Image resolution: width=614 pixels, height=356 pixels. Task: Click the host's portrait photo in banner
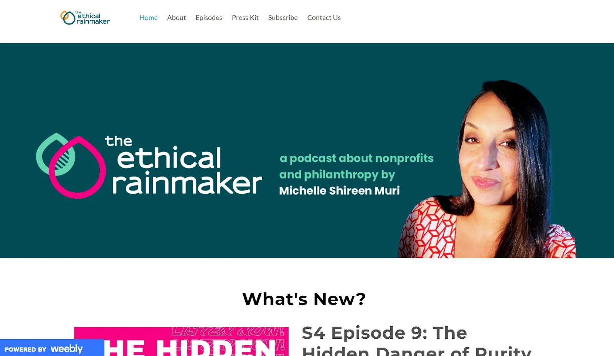pyautogui.click(x=487, y=169)
